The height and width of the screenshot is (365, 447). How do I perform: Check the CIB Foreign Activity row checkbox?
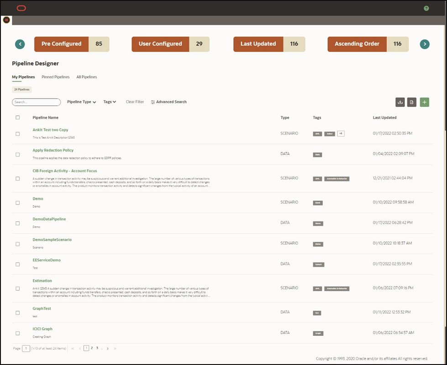point(18,179)
